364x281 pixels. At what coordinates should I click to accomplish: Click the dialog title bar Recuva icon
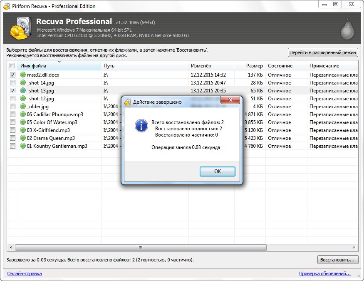click(128, 102)
